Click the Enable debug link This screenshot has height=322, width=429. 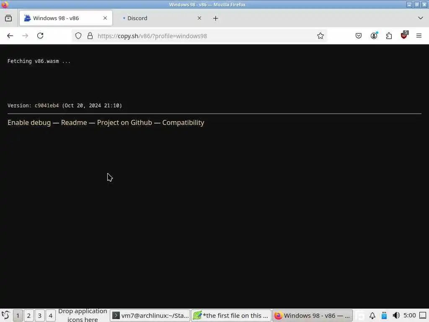[29, 123]
